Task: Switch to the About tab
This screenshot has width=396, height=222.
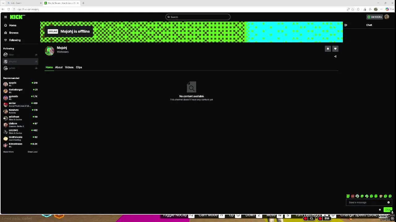Action: (59, 67)
